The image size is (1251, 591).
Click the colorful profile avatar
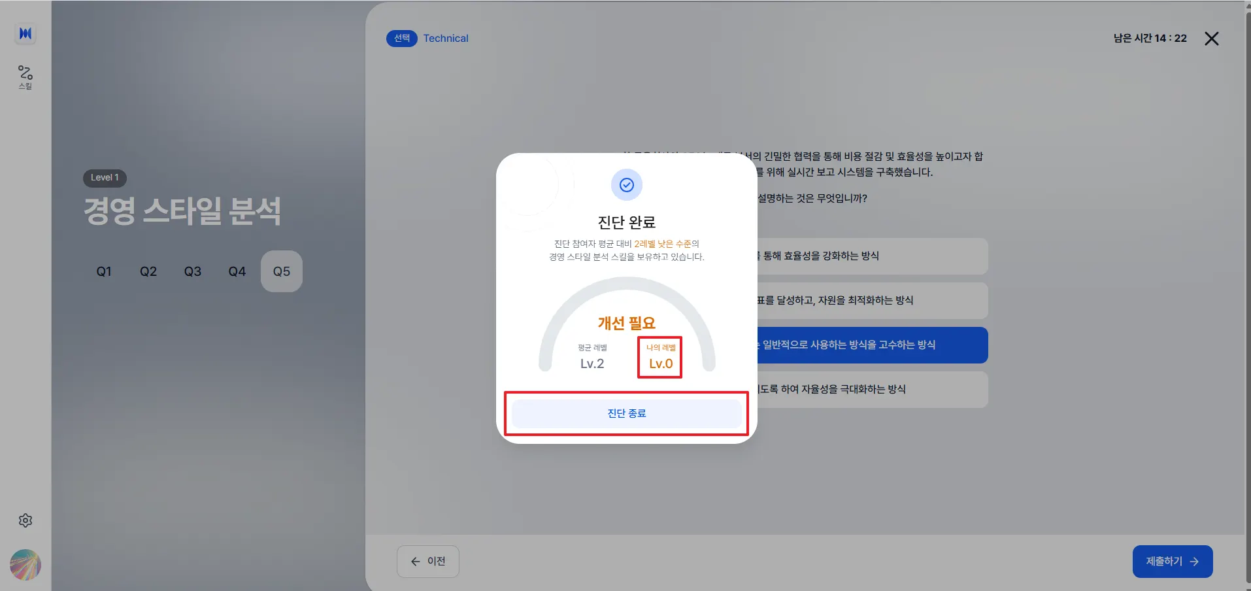(x=25, y=565)
